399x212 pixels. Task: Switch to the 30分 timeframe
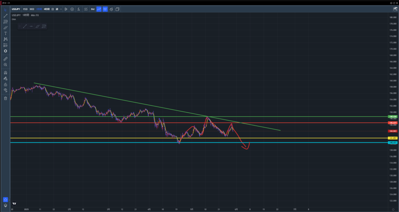tap(32, 9)
